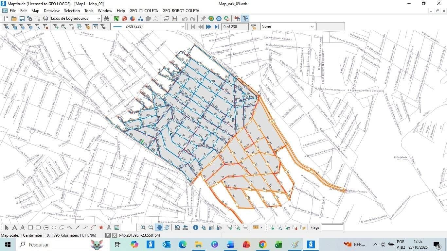
Task: Expand the Eixos de Logradouros layer dropdown
Action: point(98,19)
